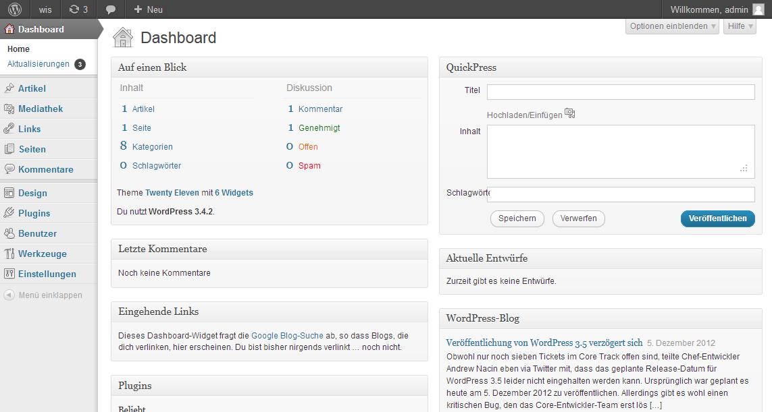Open the WordPress logo menu
Image resolution: width=772 pixels, height=412 pixels.
point(15,9)
